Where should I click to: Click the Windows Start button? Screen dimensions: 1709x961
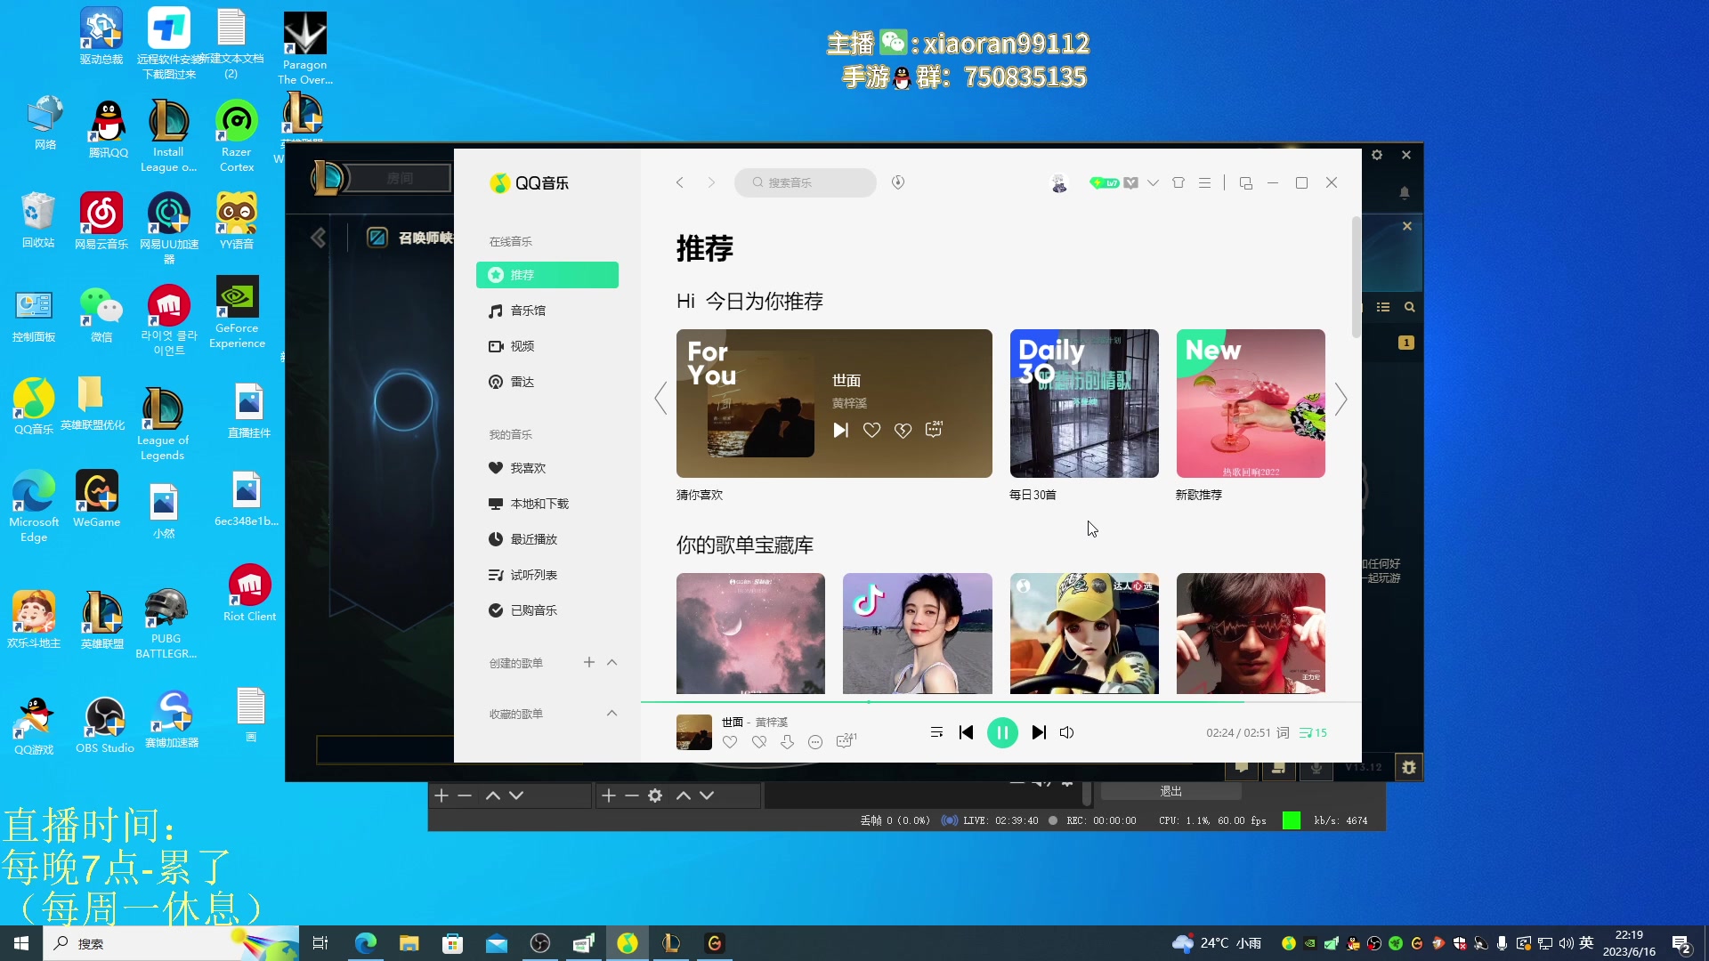point(21,943)
